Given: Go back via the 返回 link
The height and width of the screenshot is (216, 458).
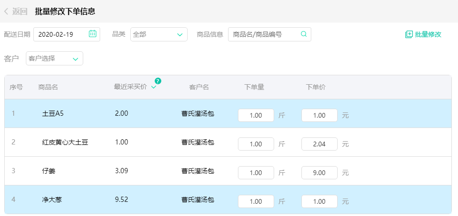Looking at the screenshot, I should click(20, 12).
